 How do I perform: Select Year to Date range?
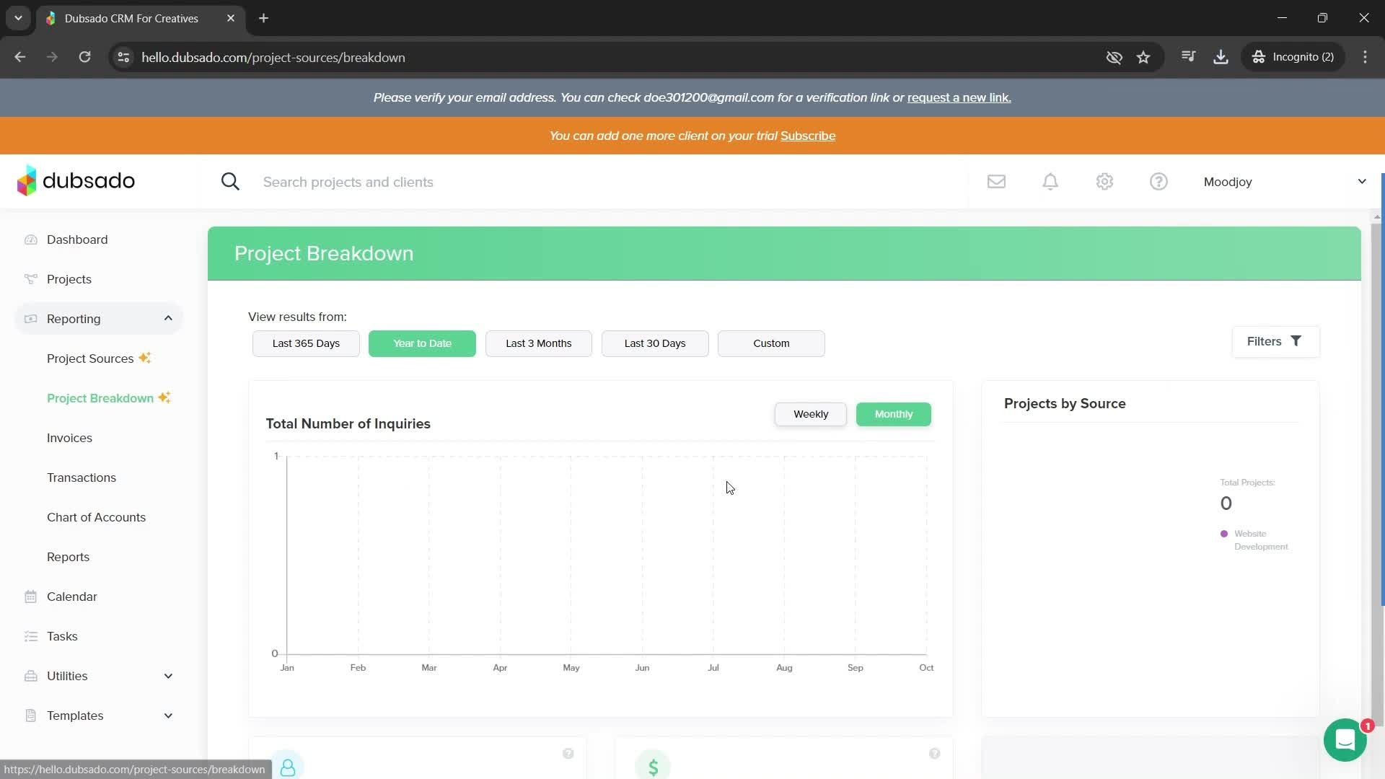(x=422, y=343)
